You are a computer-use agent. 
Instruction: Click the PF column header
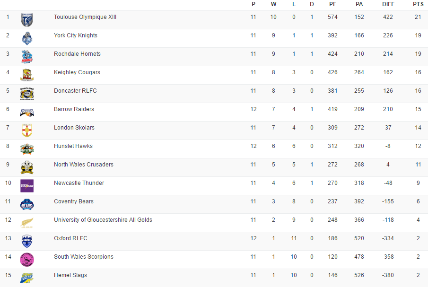point(332,4)
